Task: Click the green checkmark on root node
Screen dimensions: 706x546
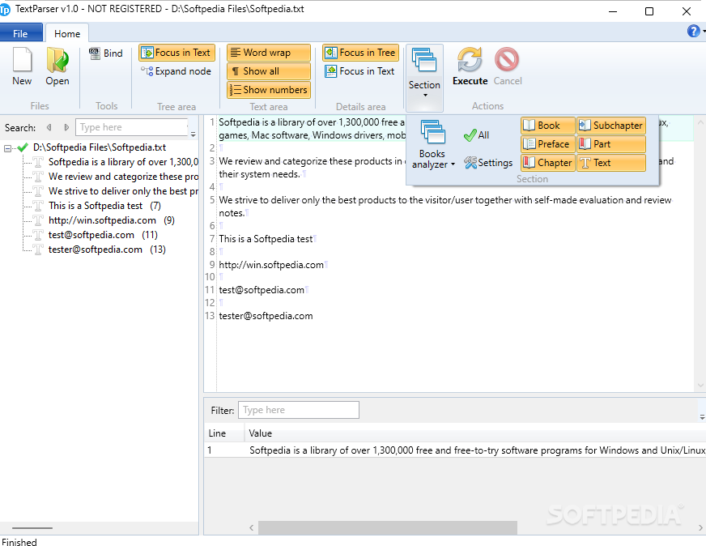Action: [23, 147]
